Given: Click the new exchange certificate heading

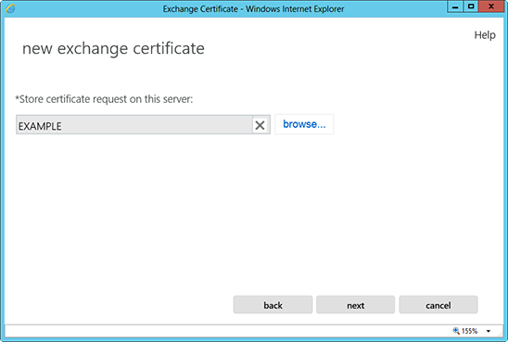Looking at the screenshot, I should pyautogui.click(x=113, y=48).
